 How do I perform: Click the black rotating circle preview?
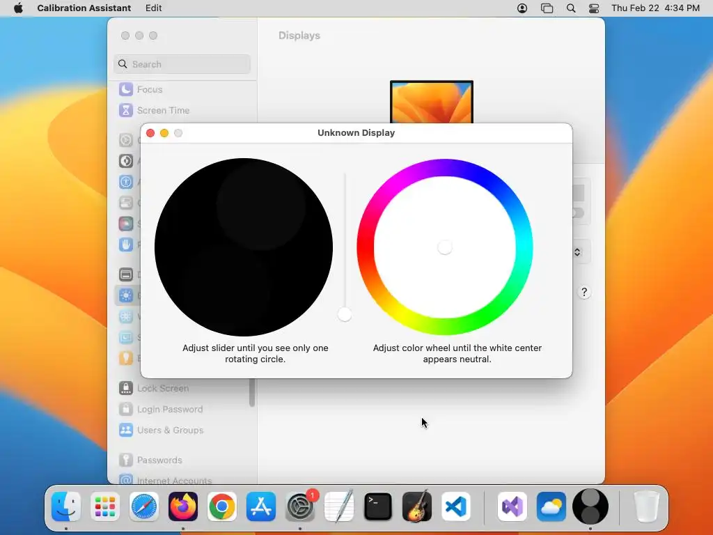pos(243,247)
